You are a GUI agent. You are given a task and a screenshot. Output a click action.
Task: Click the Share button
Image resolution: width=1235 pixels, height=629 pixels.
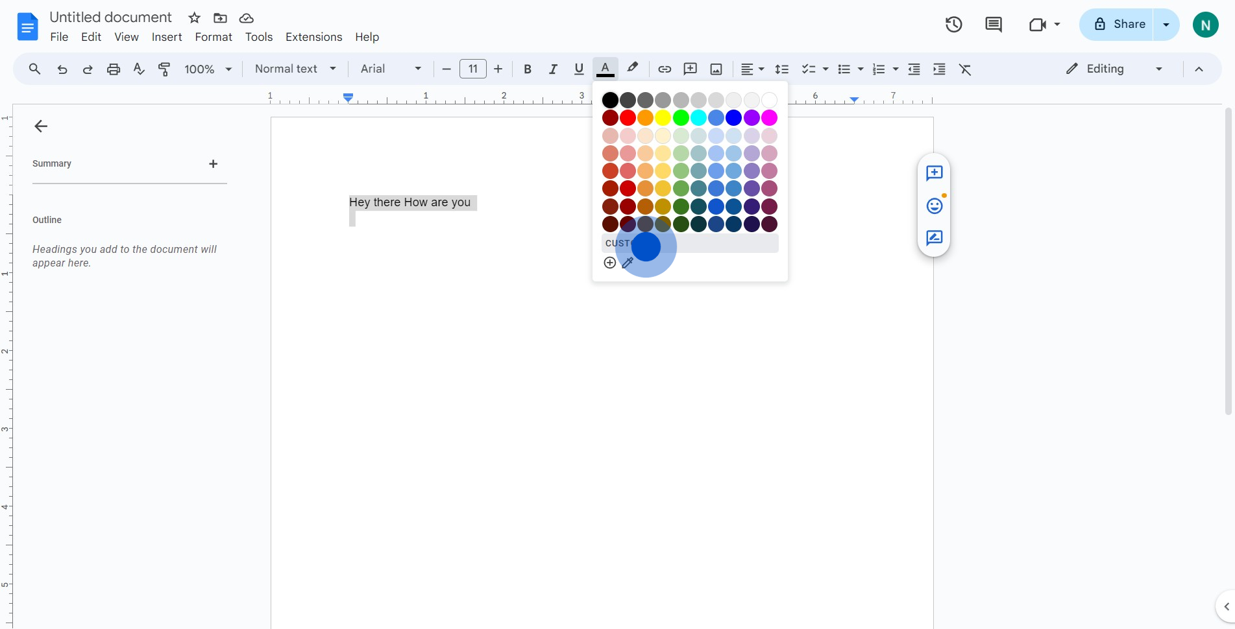pyautogui.click(x=1117, y=25)
